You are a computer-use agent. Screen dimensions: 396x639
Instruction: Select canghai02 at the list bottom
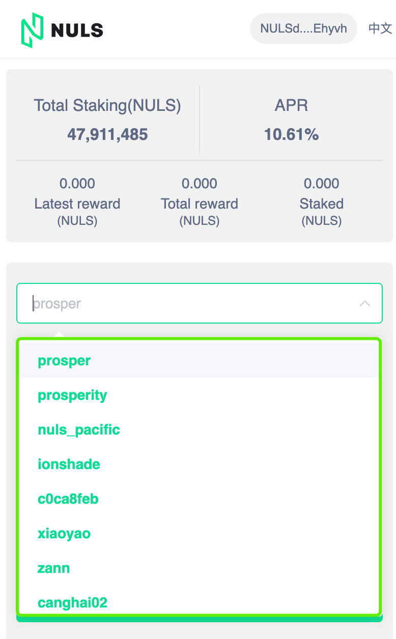click(200, 603)
